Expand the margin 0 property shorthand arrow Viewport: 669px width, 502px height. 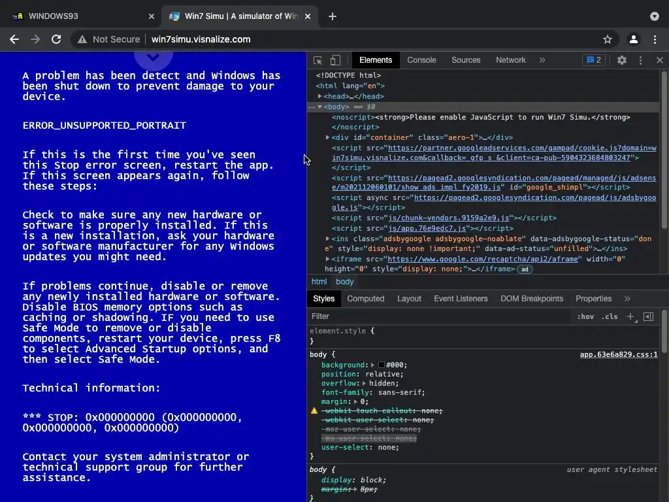tap(355, 402)
